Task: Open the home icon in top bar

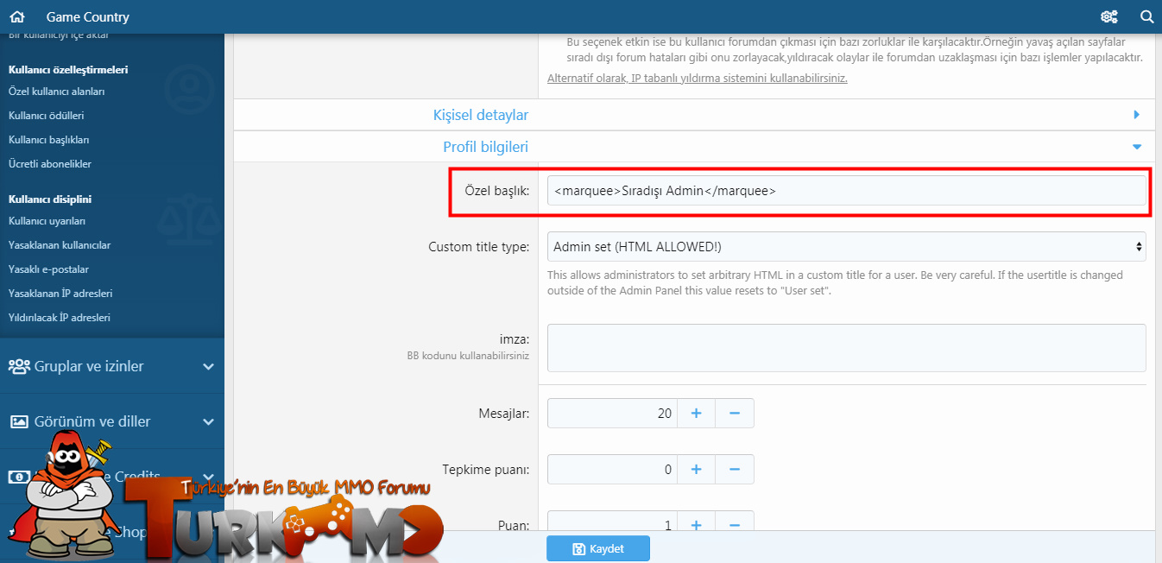Action: point(17,16)
